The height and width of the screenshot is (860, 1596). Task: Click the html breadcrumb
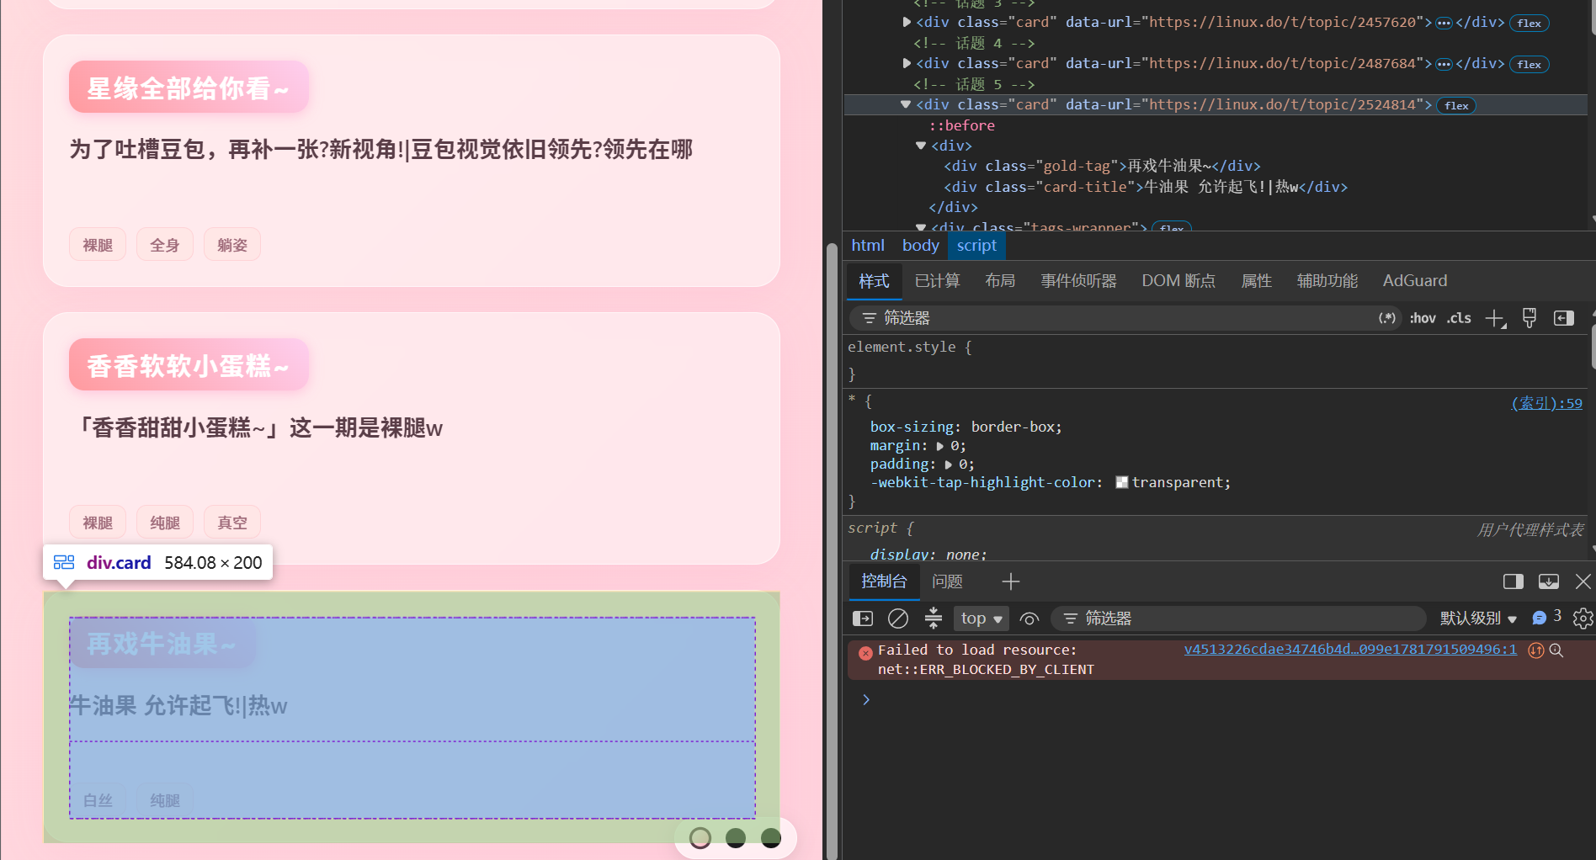867,246
